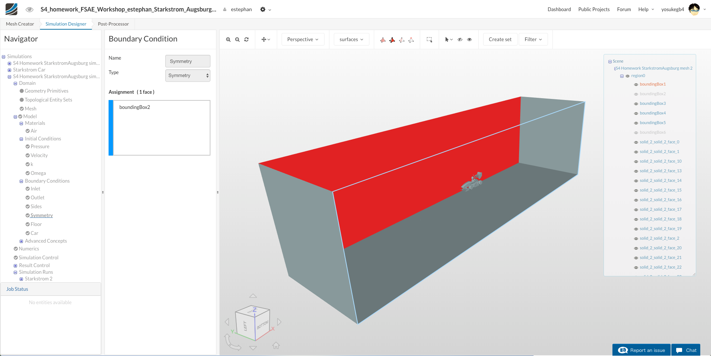Image resolution: width=711 pixels, height=356 pixels.
Task: Click the LEFT face of the orientation cube
Action: pos(245,326)
